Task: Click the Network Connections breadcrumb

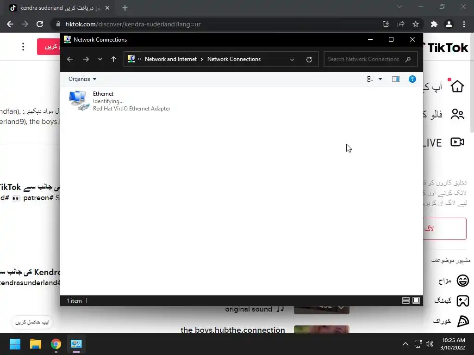Action: coord(234,59)
